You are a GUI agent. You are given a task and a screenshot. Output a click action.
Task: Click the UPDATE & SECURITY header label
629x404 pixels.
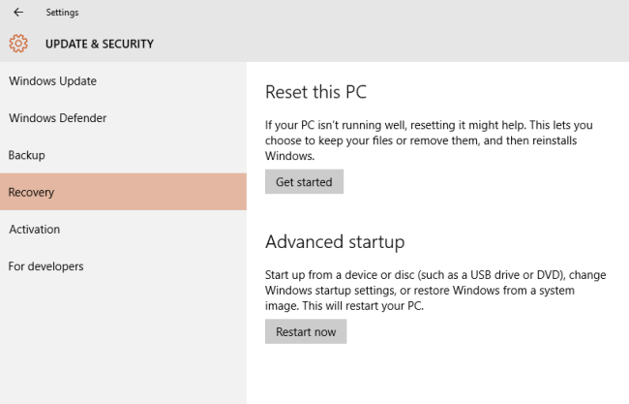pos(100,44)
